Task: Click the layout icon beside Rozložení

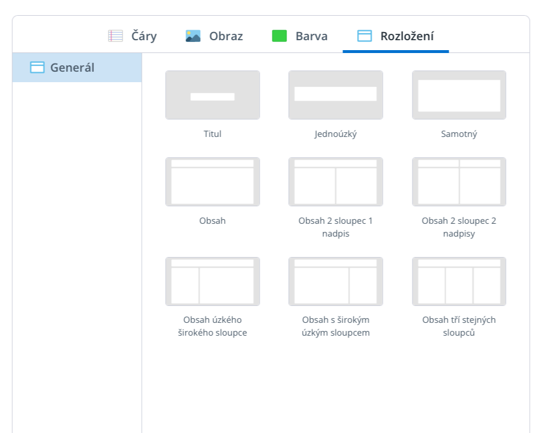Action: tap(365, 36)
